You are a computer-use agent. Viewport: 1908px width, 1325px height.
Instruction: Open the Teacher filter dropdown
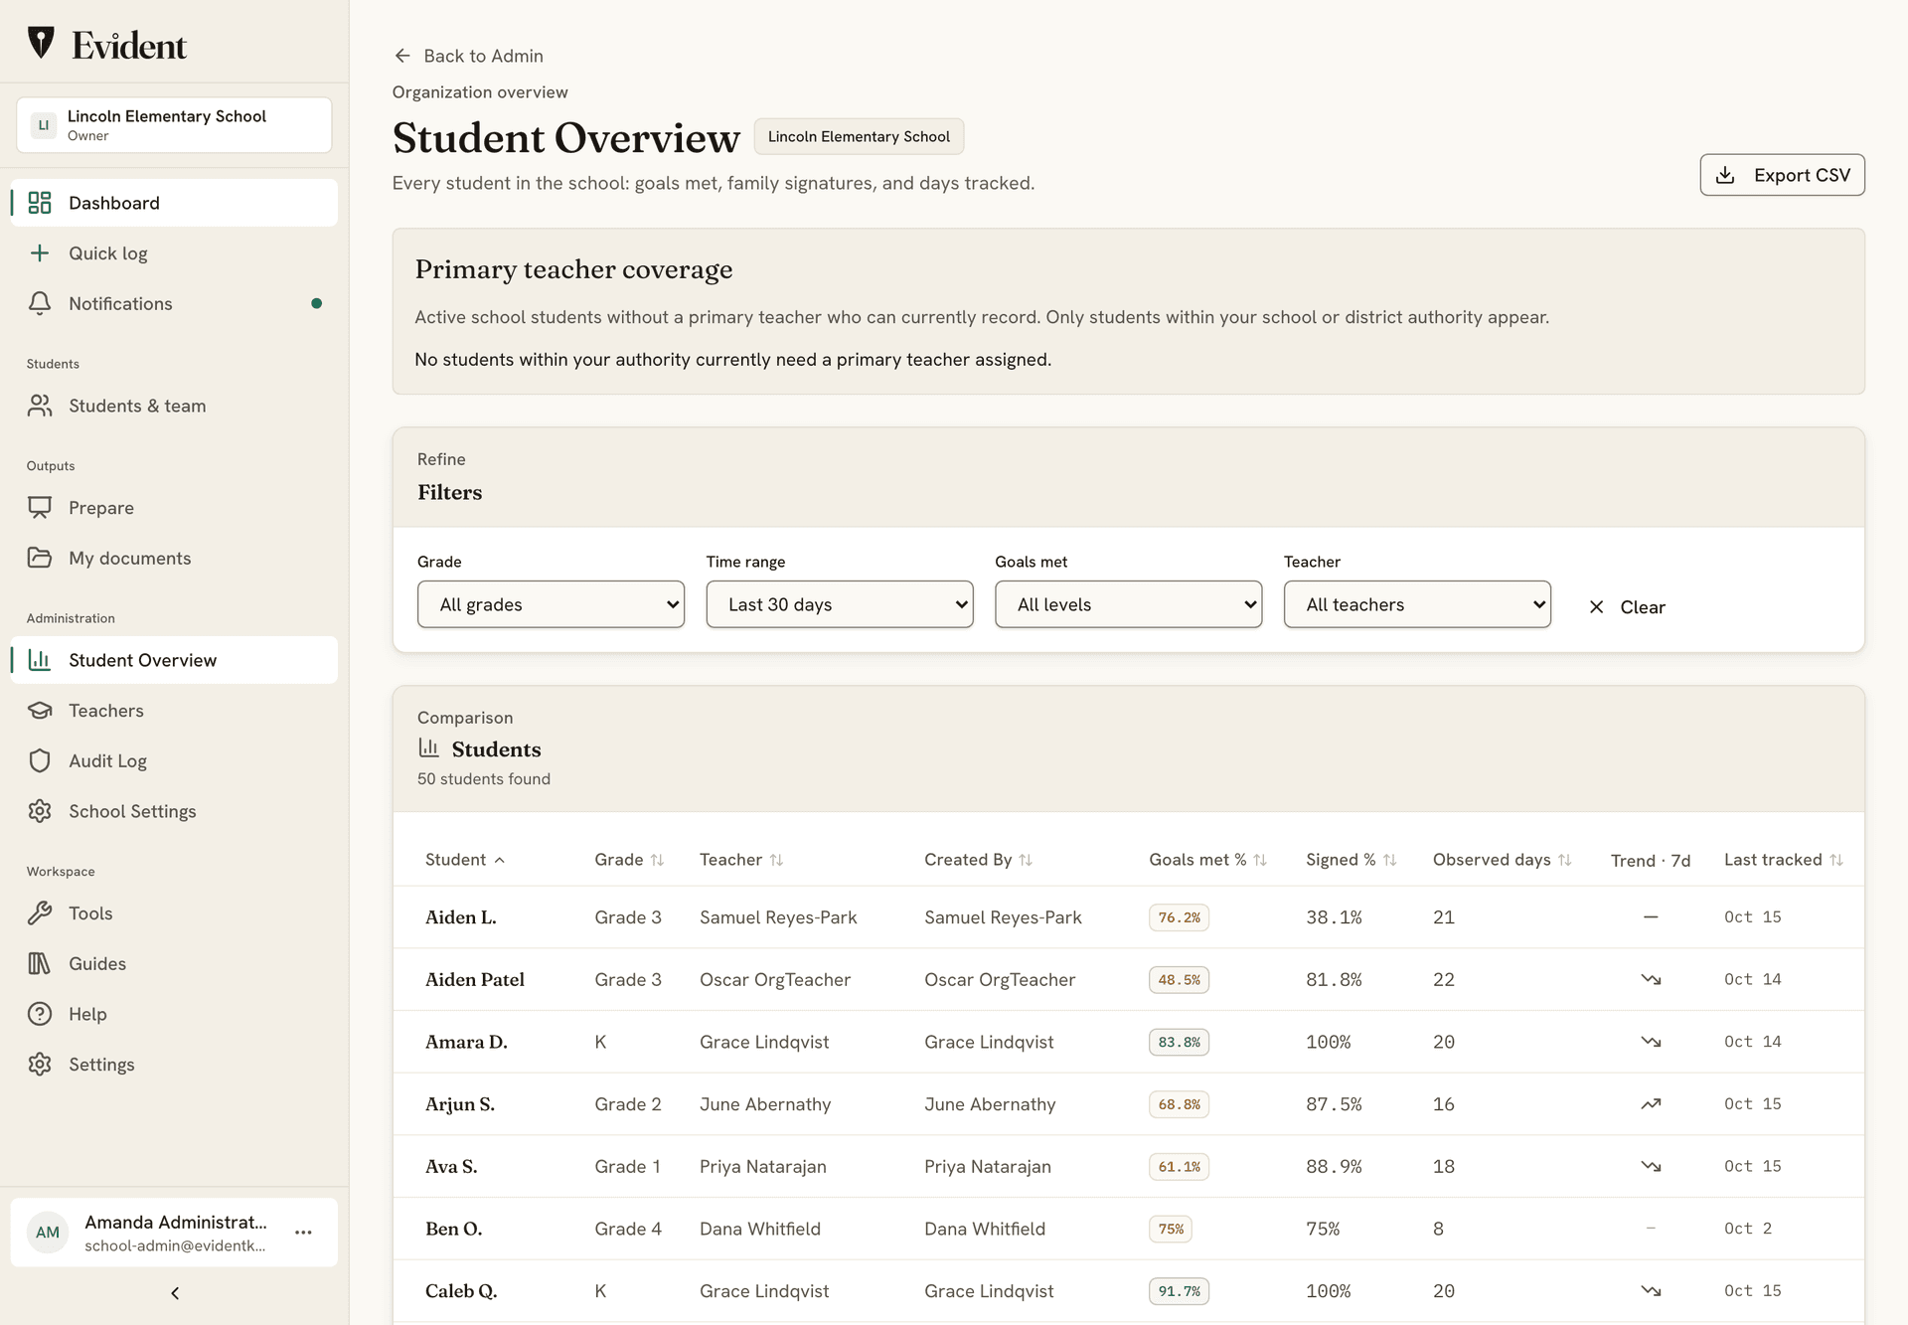pyautogui.click(x=1417, y=604)
